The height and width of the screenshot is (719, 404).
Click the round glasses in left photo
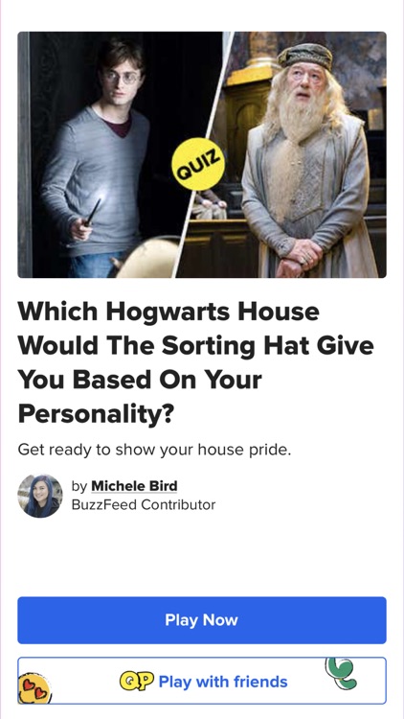pos(123,76)
